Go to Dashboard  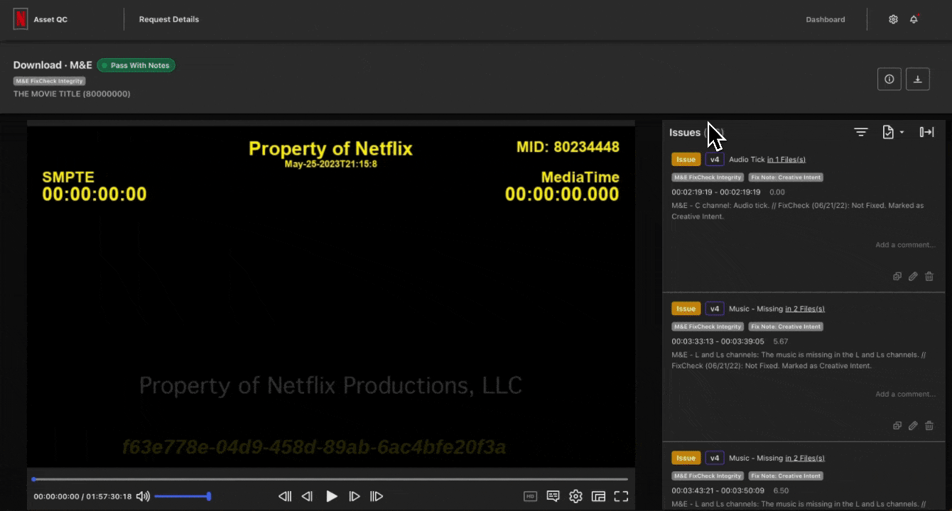tap(826, 19)
